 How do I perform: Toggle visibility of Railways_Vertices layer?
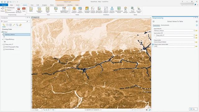tap(4, 35)
